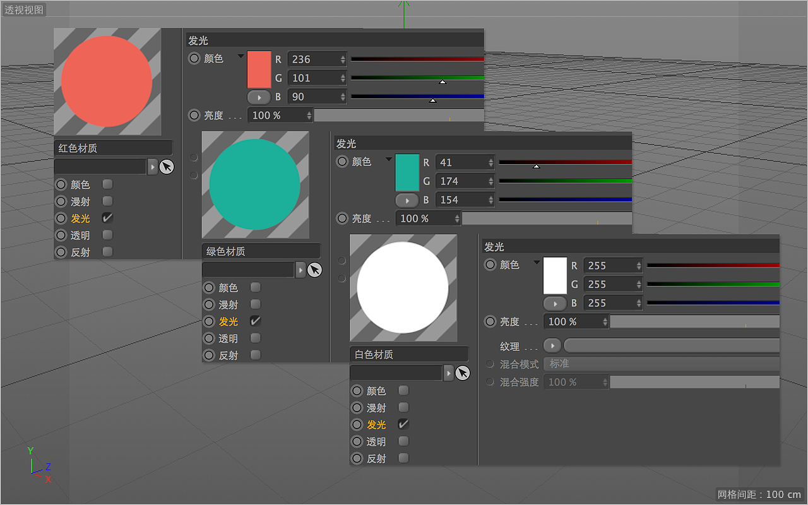Enable 颜色 checkbox in green material panel
The width and height of the screenshot is (808, 505).
255,287
